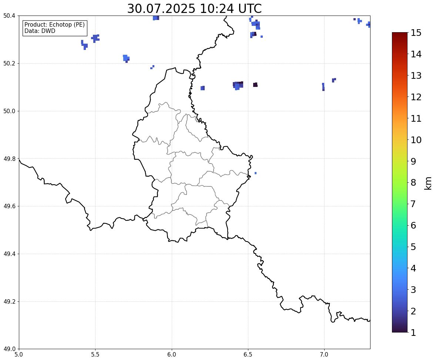The height and width of the screenshot is (361, 436).
Task: Click latitude axis label 50.2
Action: point(9,63)
